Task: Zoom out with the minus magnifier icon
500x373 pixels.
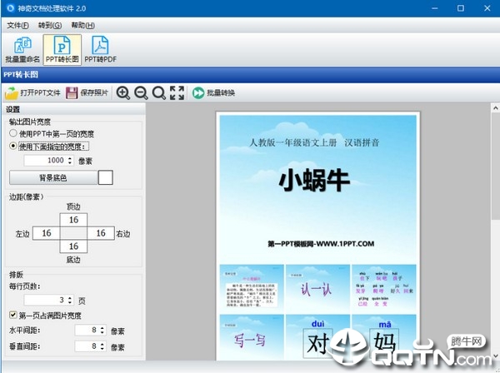Action: tap(141, 93)
